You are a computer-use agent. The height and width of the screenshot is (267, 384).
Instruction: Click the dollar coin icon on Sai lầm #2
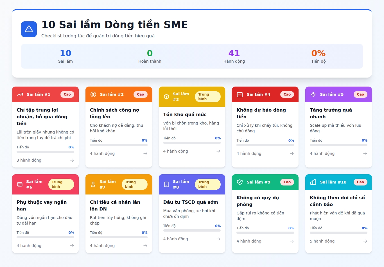click(93, 94)
